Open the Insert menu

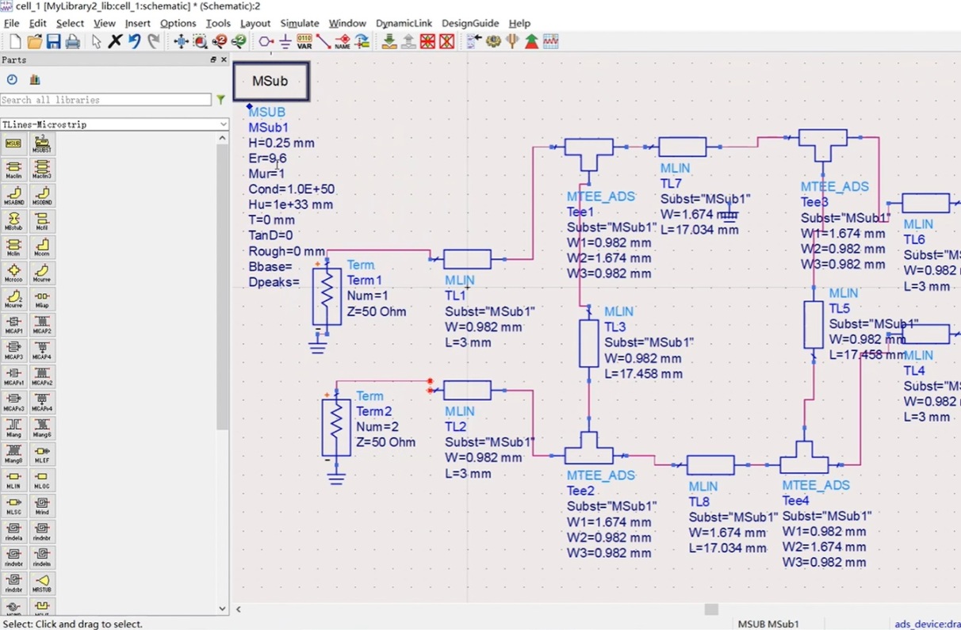[x=137, y=23]
